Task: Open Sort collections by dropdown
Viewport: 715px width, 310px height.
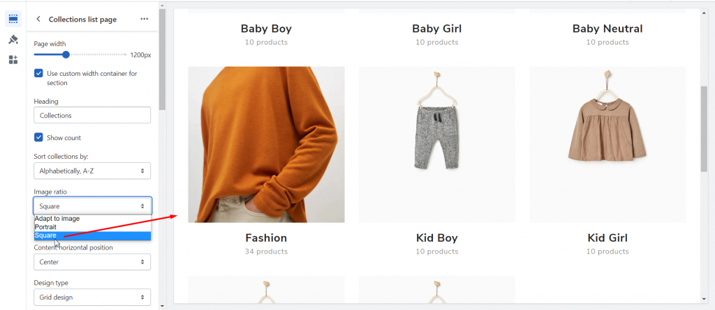Action: point(92,171)
